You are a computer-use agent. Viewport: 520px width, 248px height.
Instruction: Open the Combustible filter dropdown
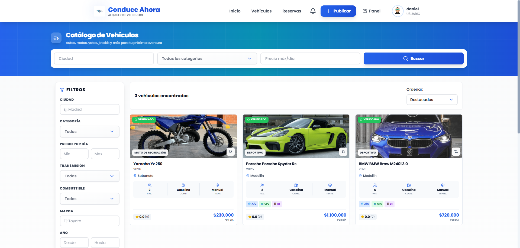click(89, 199)
